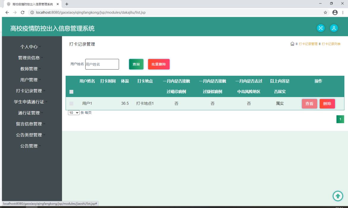This screenshot has height=208, width=348.
Task: Click the red 批量删除 button
Action: (159, 64)
